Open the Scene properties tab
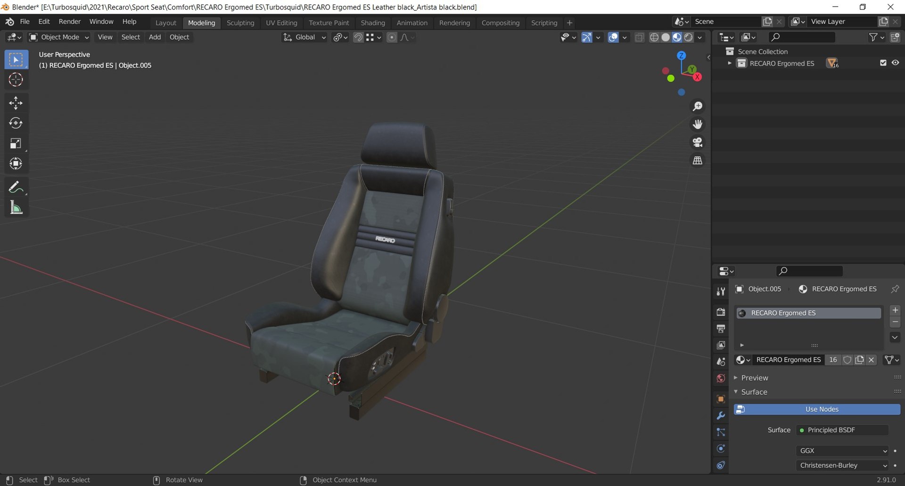905x486 pixels. coord(721,362)
